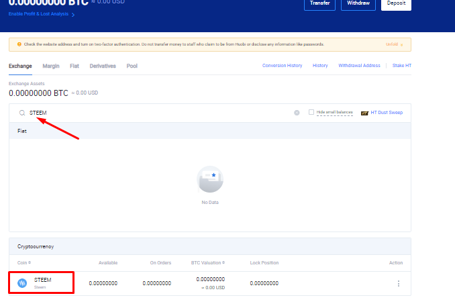
Task: Click the warning notice icon
Action: click(x=19, y=44)
